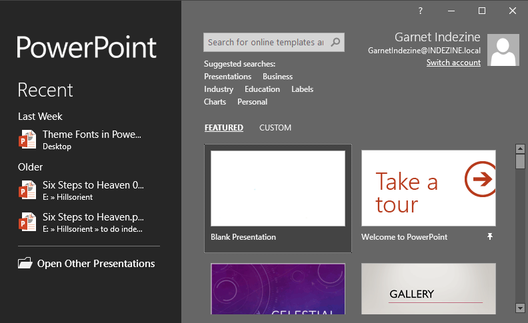Select the Business suggested search
The width and height of the screenshot is (528, 323).
(x=277, y=77)
